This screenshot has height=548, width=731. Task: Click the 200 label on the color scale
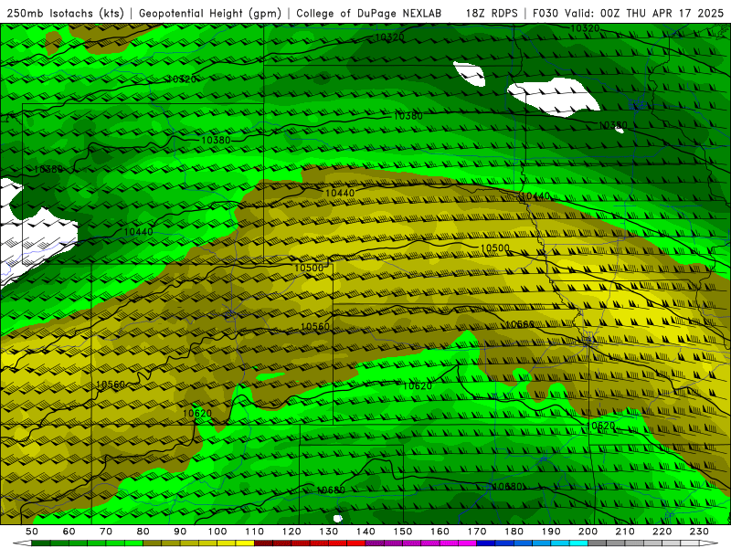click(x=588, y=532)
